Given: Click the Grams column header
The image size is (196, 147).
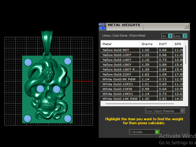Looking at the screenshot, I should (148, 44).
